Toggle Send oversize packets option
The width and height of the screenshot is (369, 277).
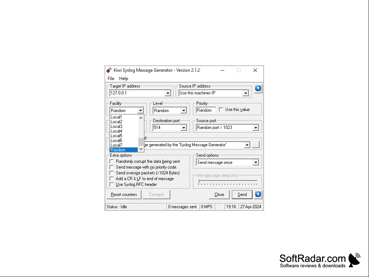[x=112, y=173]
